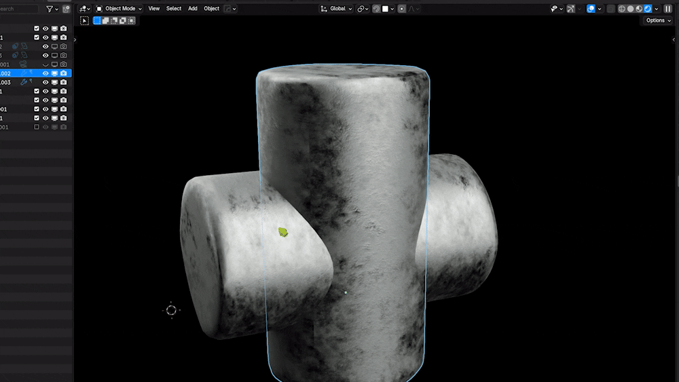Open the editor type selector
Screen dimensions: 679x382
(84, 9)
